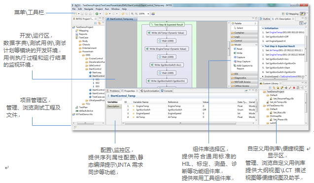Select the Description side tab in Properties
Viewport: 314px width, 183px height.
113,106
